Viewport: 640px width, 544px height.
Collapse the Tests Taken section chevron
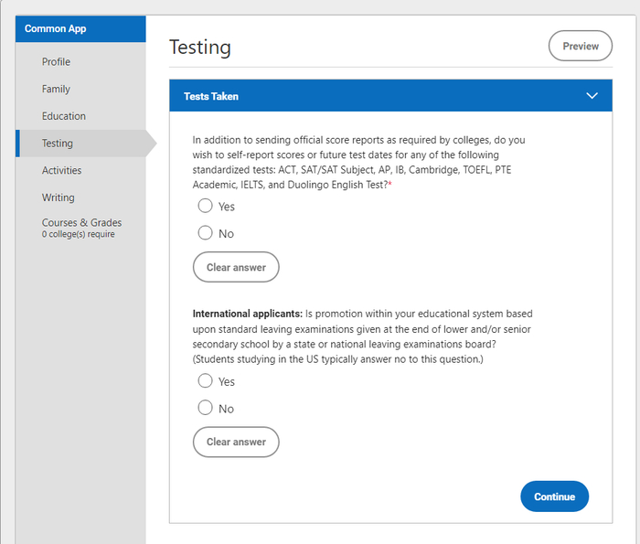click(x=592, y=96)
